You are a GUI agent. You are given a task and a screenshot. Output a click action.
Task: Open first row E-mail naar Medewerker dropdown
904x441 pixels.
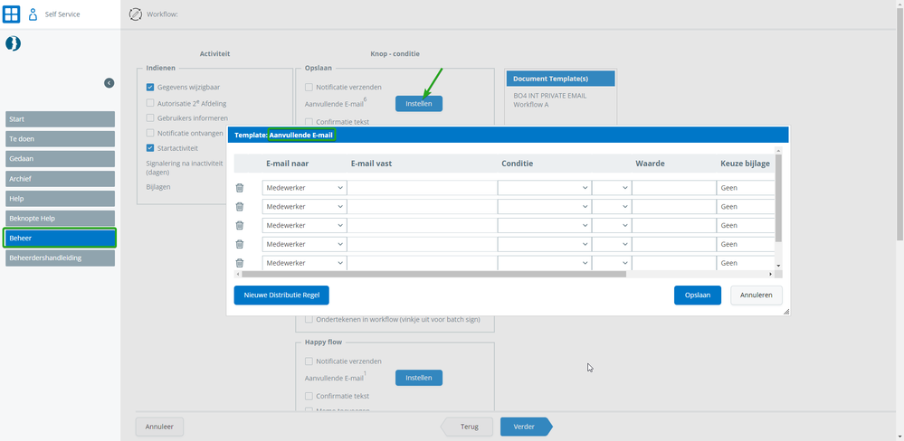[304, 188]
